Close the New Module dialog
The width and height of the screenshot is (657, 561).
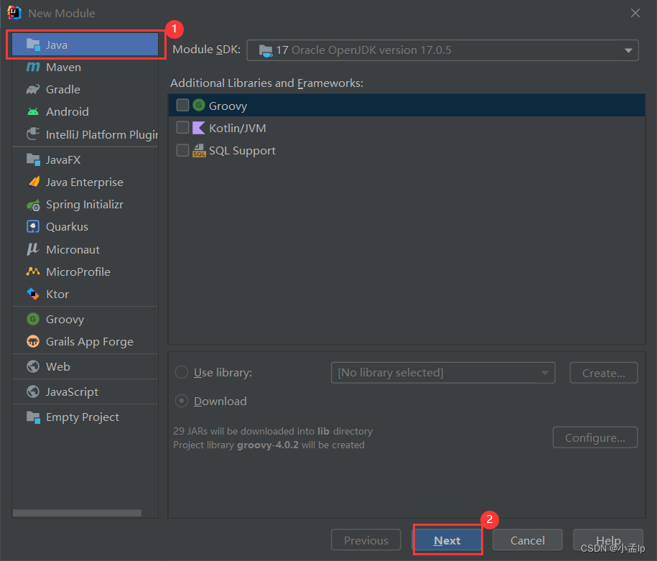click(635, 13)
